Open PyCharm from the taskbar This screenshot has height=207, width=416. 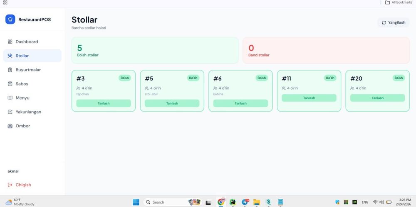(x=233, y=202)
